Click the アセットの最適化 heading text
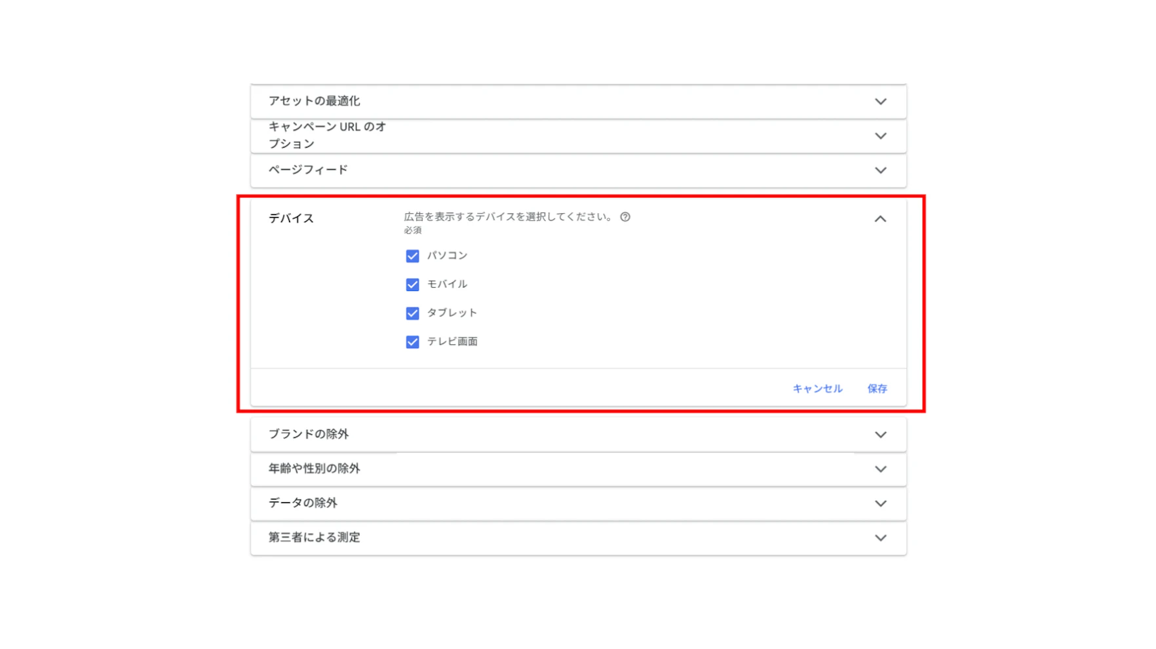Viewport: 1156px width, 649px height. click(314, 101)
